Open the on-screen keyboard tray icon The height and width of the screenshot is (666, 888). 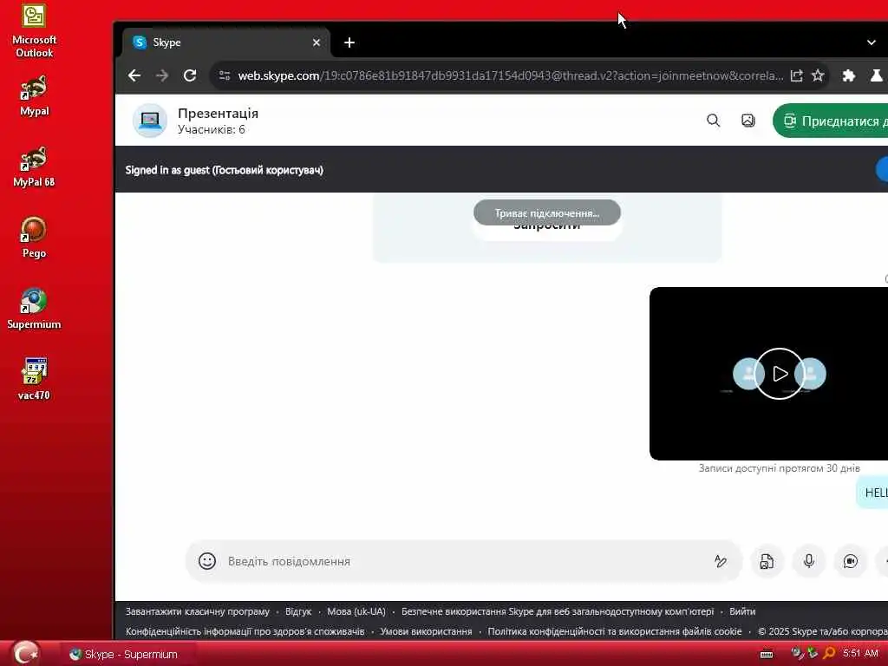(767, 654)
